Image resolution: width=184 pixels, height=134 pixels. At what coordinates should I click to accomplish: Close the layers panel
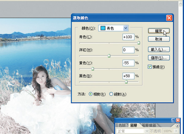point(178,120)
